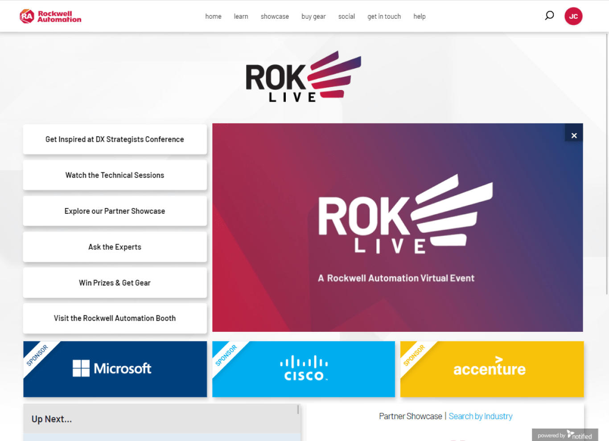Go to the buy gear page
The width and height of the screenshot is (609, 441).
coord(313,16)
